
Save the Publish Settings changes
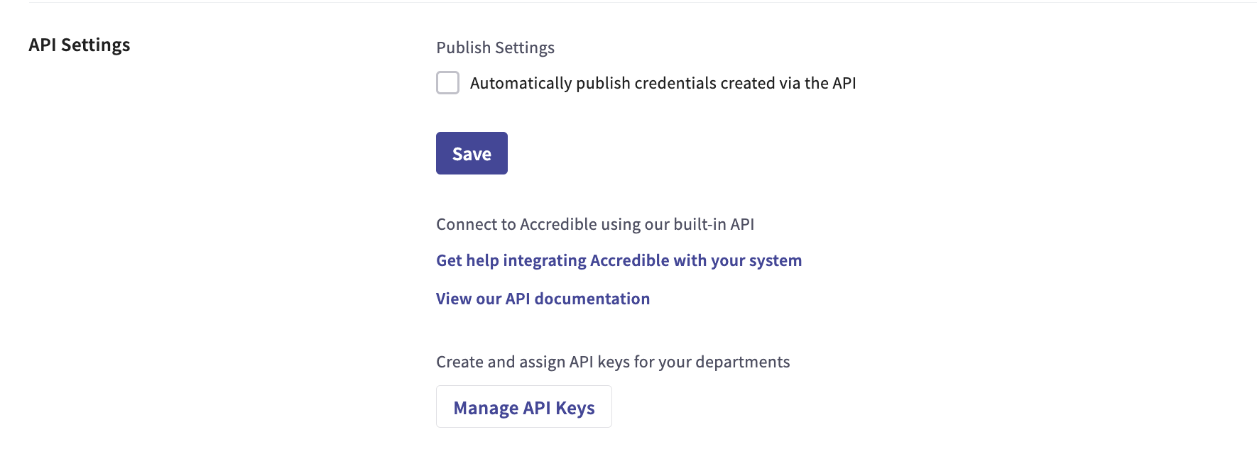(471, 153)
